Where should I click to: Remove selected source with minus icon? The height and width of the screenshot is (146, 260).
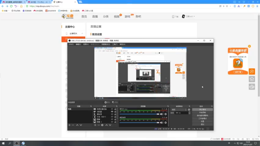pyautogui.click(x=99, y=125)
